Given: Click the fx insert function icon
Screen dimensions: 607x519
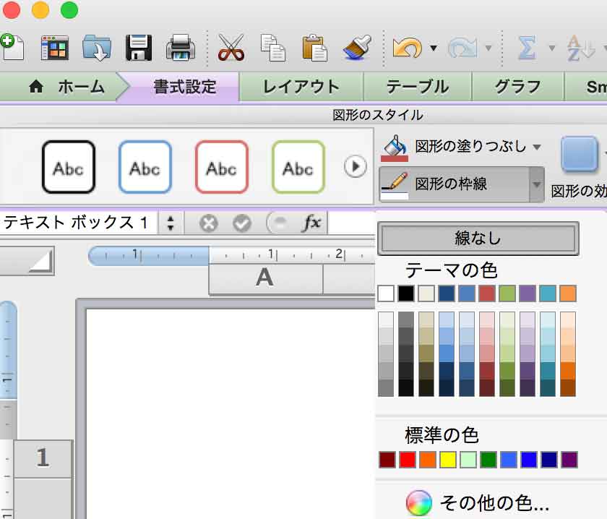Looking at the screenshot, I should coord(311,223).
